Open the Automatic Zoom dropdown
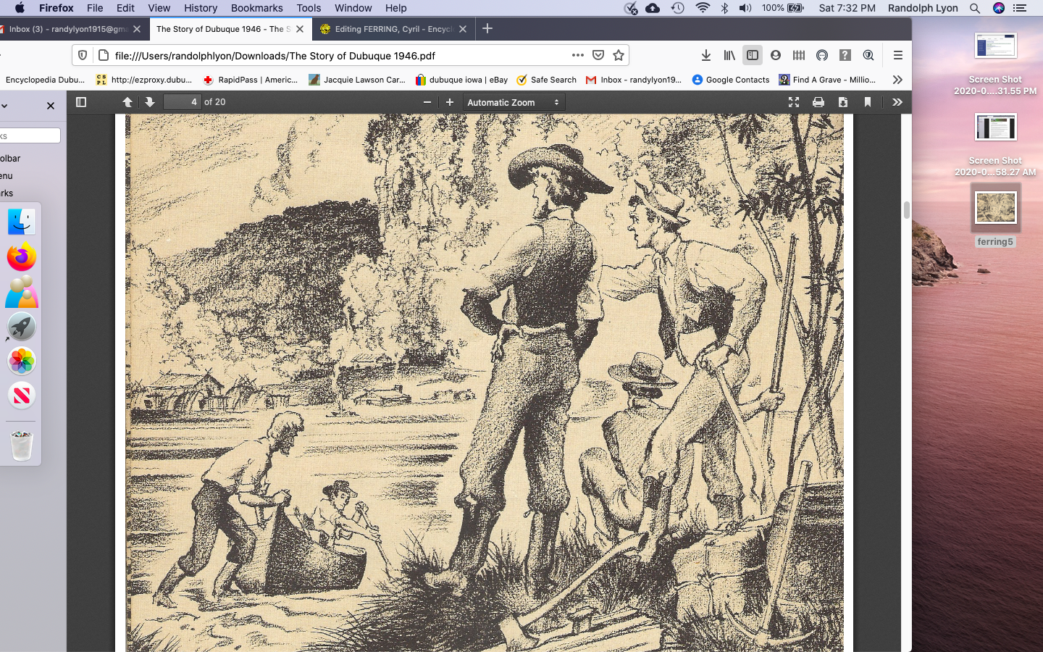This screenshot has height=652, width=1043. click(x=513, y=102)
